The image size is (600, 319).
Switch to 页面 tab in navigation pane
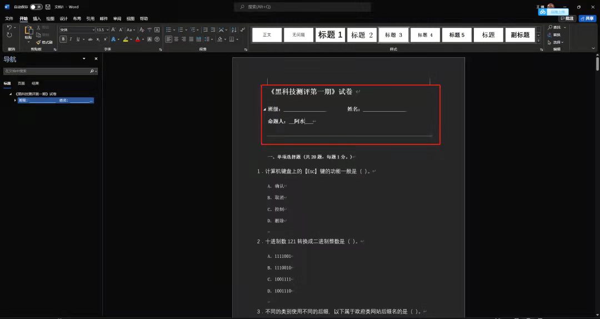click(x=21, y=83)
